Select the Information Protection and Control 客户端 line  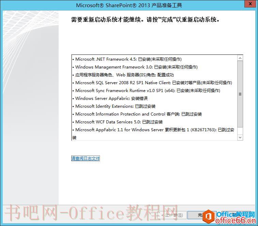click(x=137, y=114)
